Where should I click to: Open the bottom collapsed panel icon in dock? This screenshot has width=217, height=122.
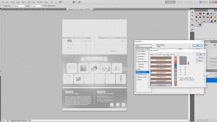point(192,30)
